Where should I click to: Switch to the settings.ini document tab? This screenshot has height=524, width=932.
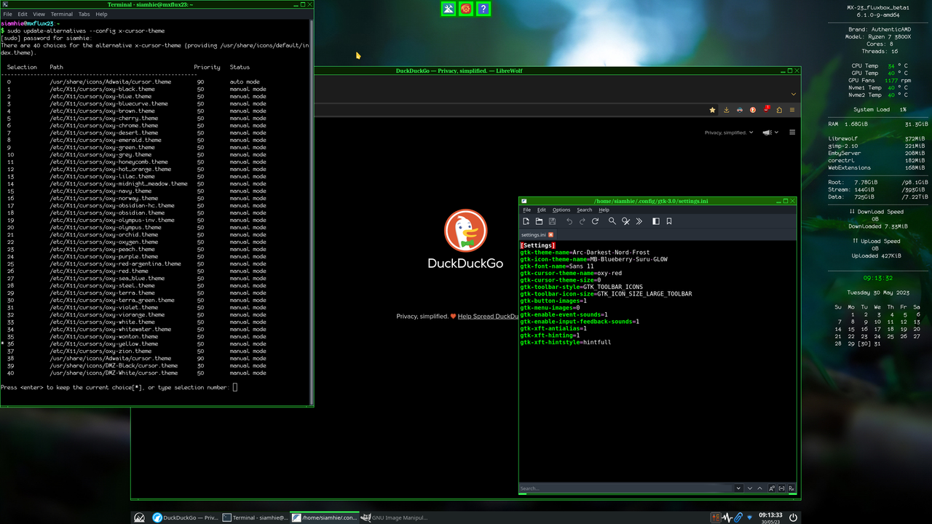tap(538, 235)
